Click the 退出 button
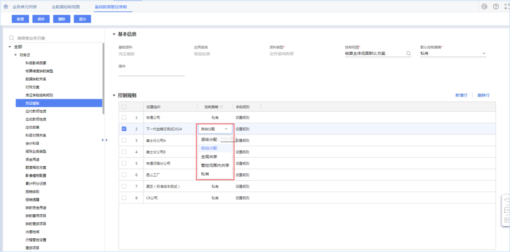Screen dimensions: 510x252 point(82,19)
